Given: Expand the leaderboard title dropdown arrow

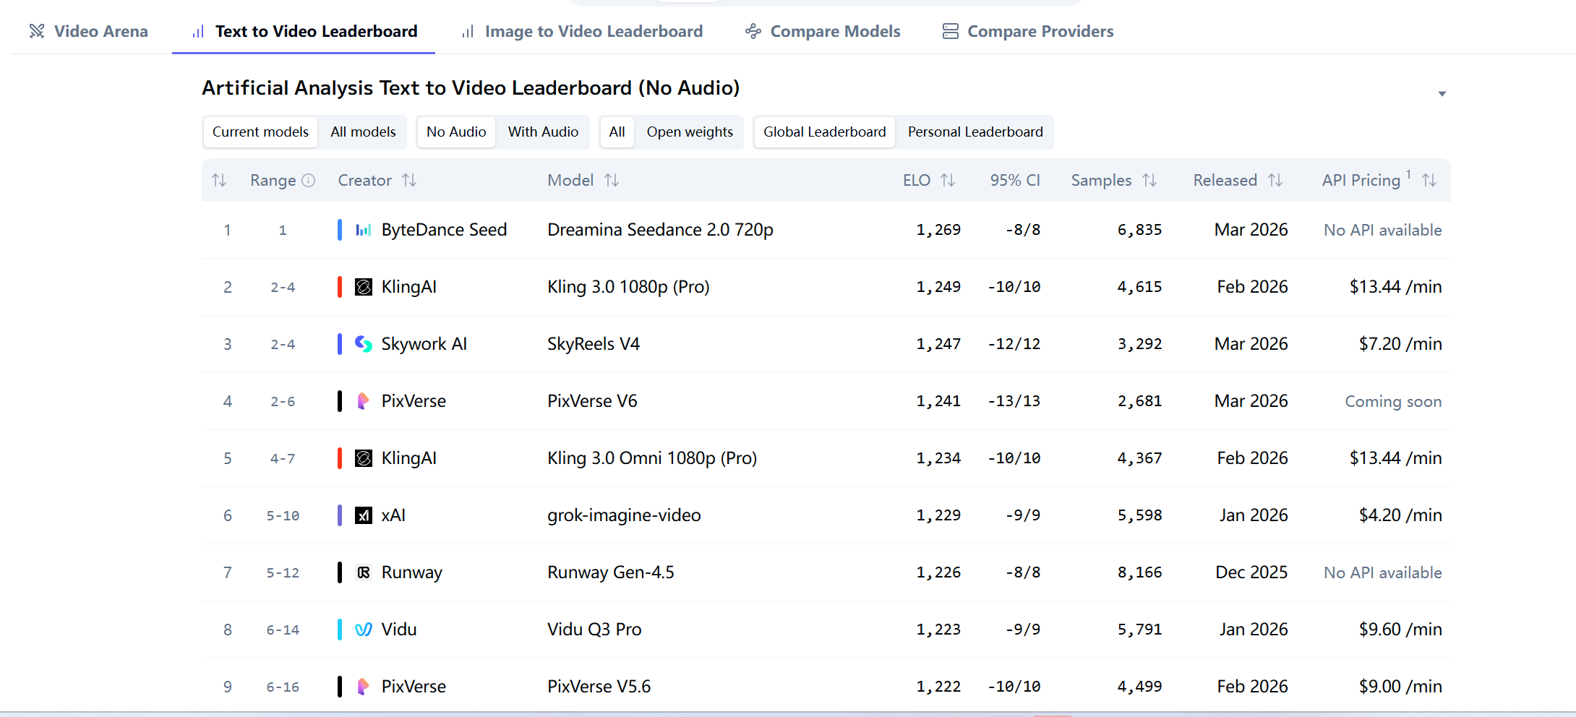Looking at the screenshot, I should click(x=1442, y=94).
